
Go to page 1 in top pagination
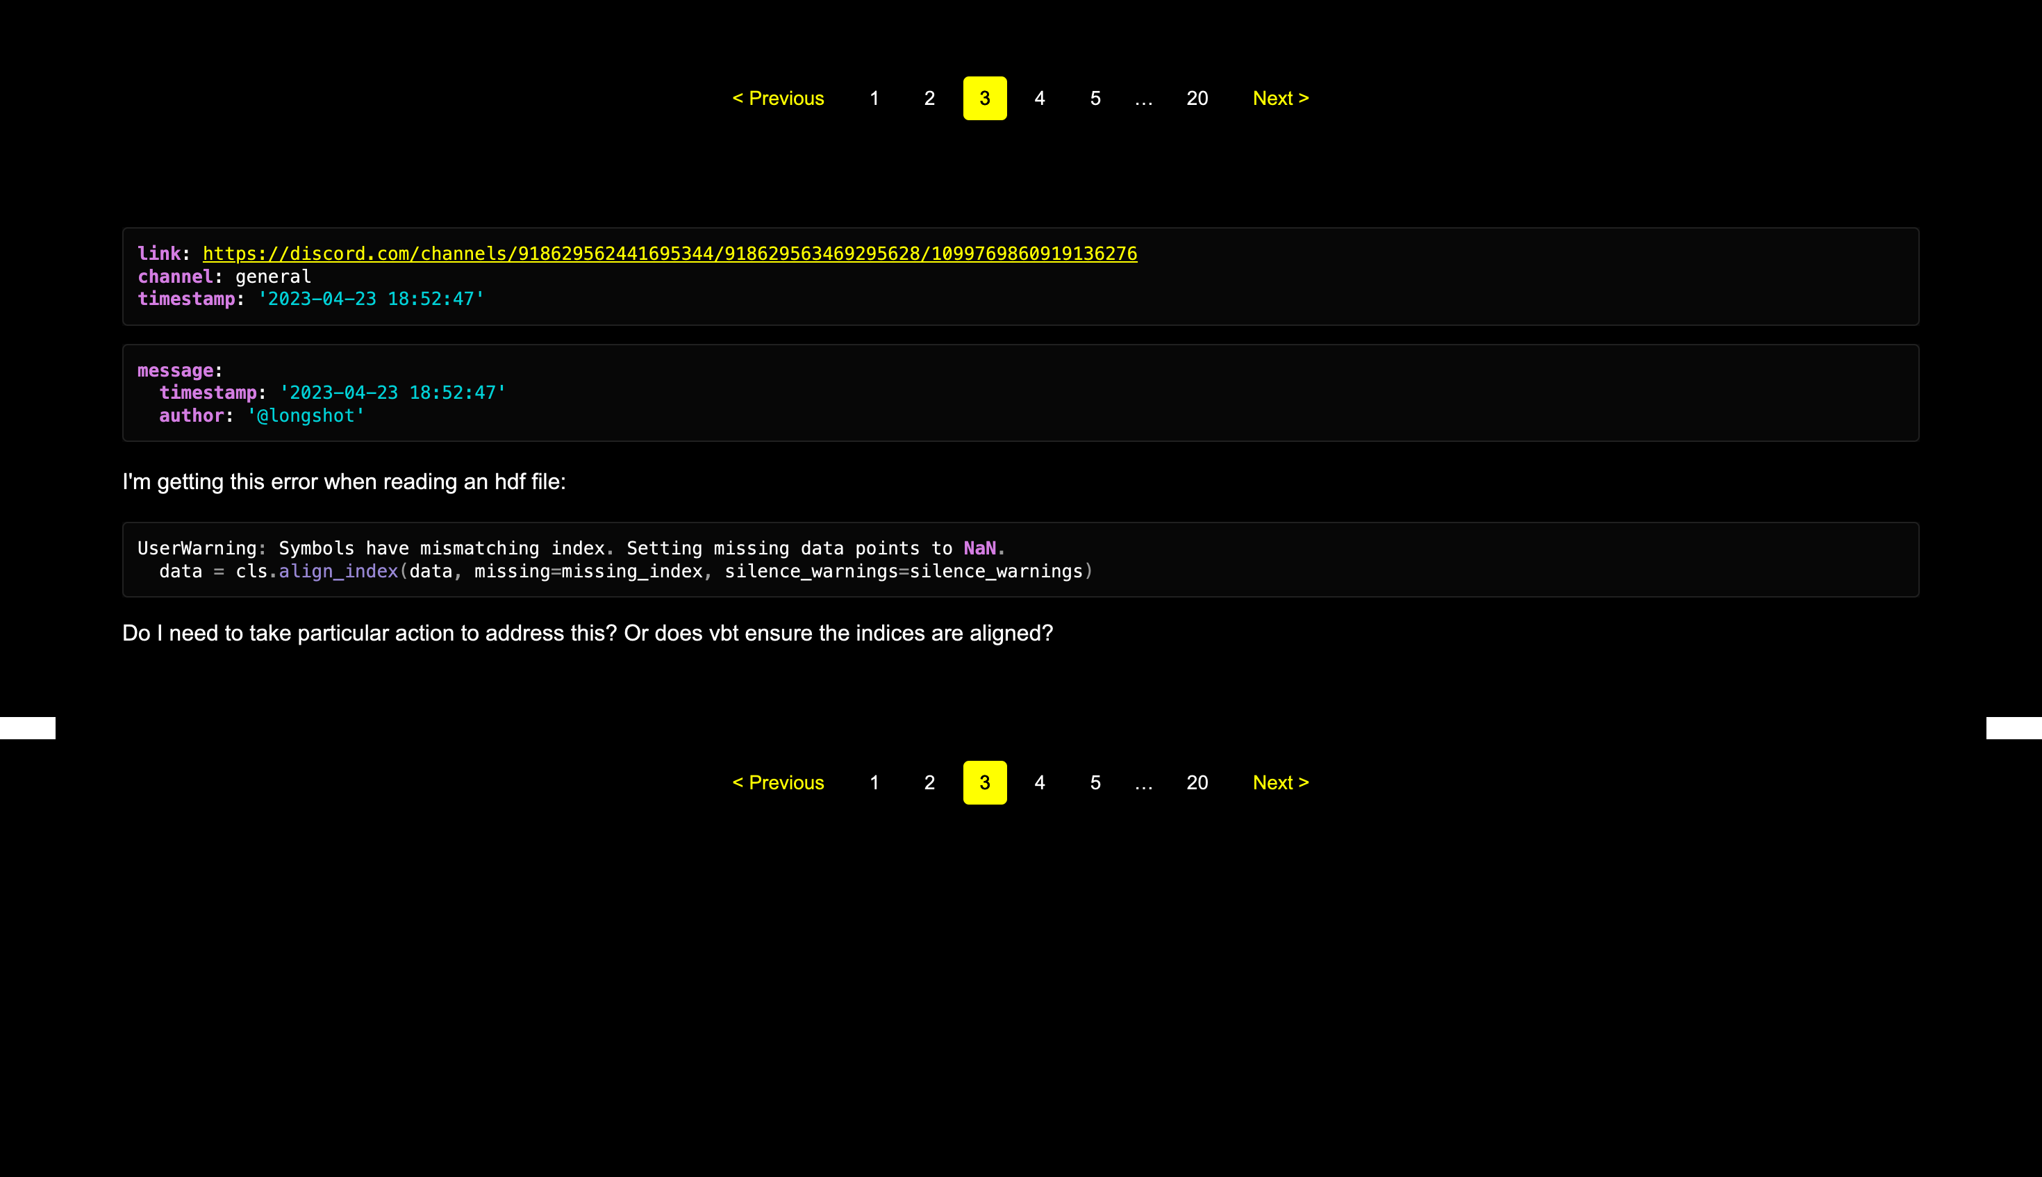pyautogui.click(x=874, y=99)
